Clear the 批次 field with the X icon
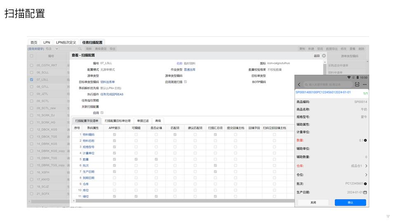The height and width of the screenshot is (222, 396). pyautogui.click(x=365, y=184)
